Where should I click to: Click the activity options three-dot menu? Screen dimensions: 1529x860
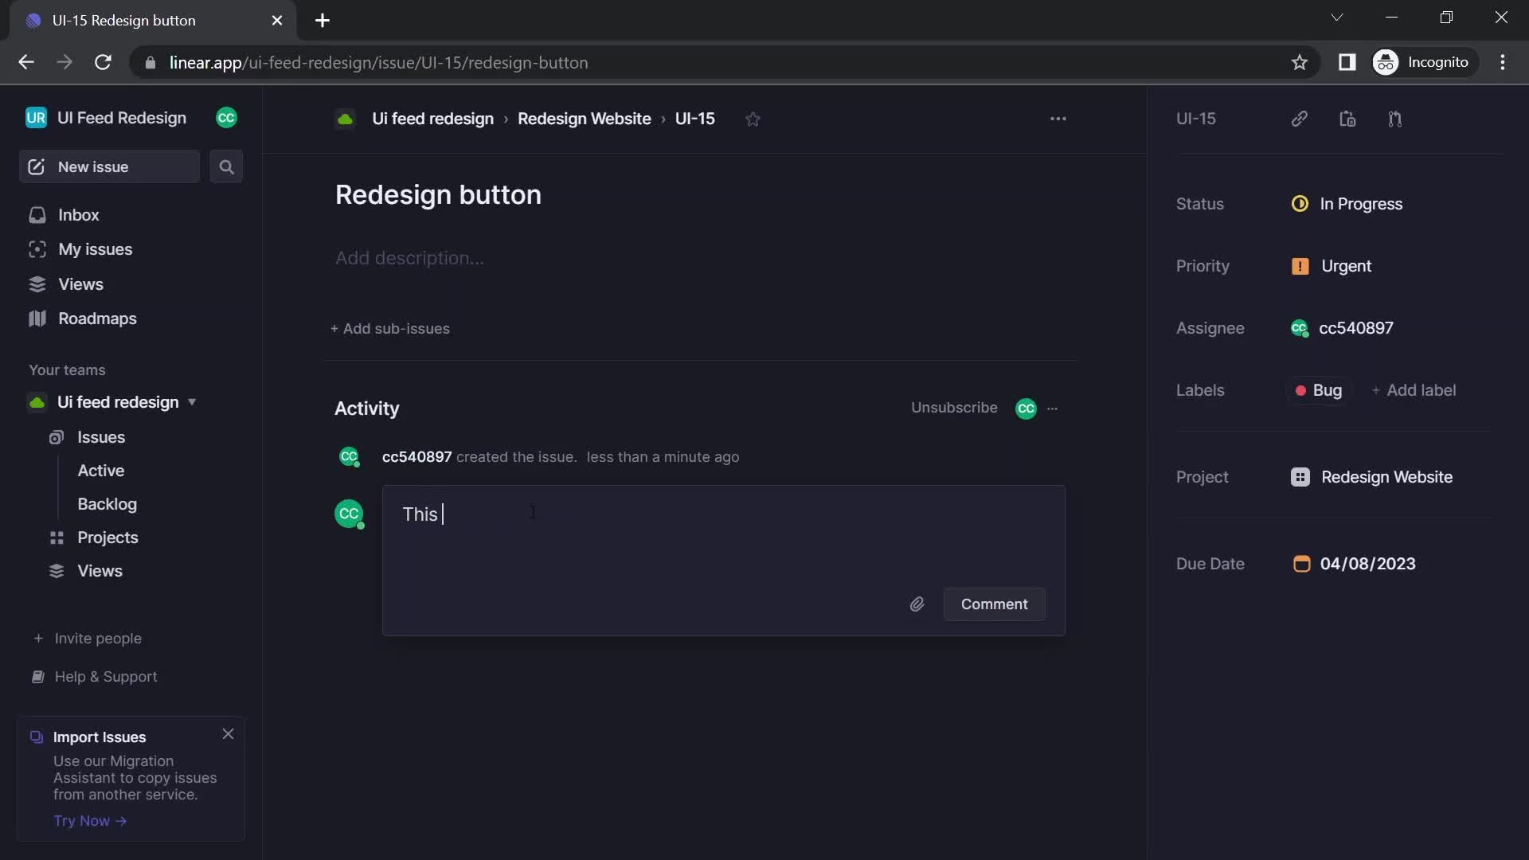(1052, 408)
